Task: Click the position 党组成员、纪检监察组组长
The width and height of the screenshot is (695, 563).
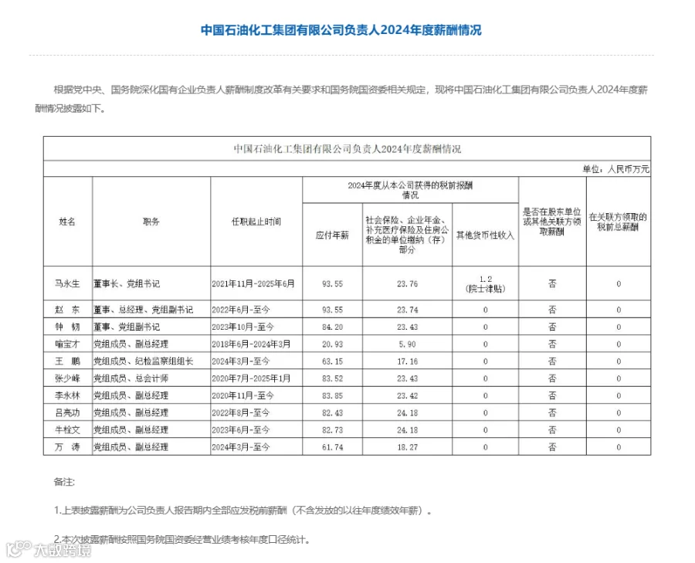Action: (143, 361)
